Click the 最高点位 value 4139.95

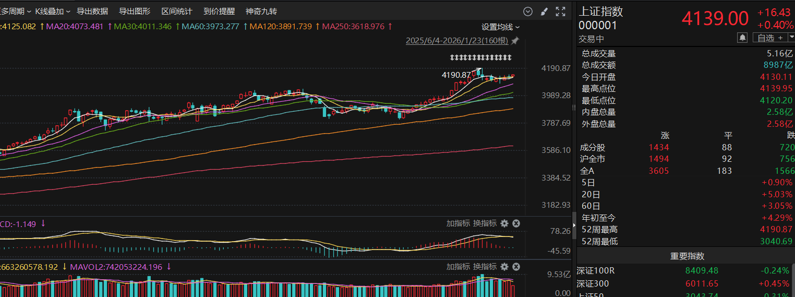click(x=776, y=89)
